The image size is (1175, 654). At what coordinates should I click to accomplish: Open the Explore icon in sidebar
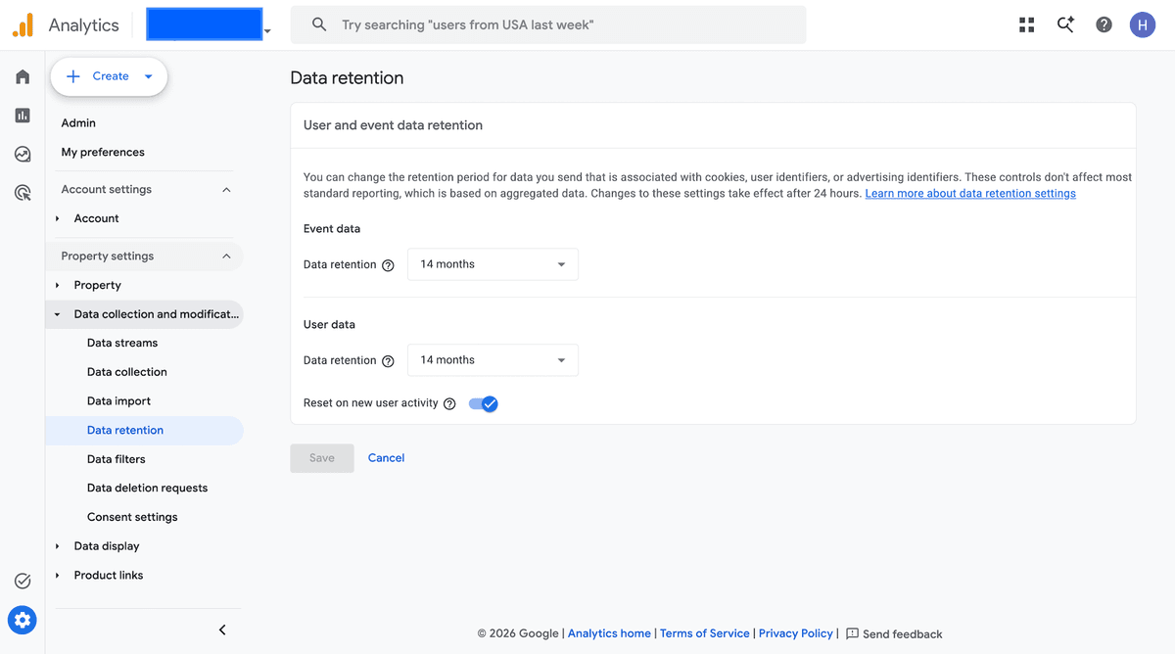tap(23, 154)
